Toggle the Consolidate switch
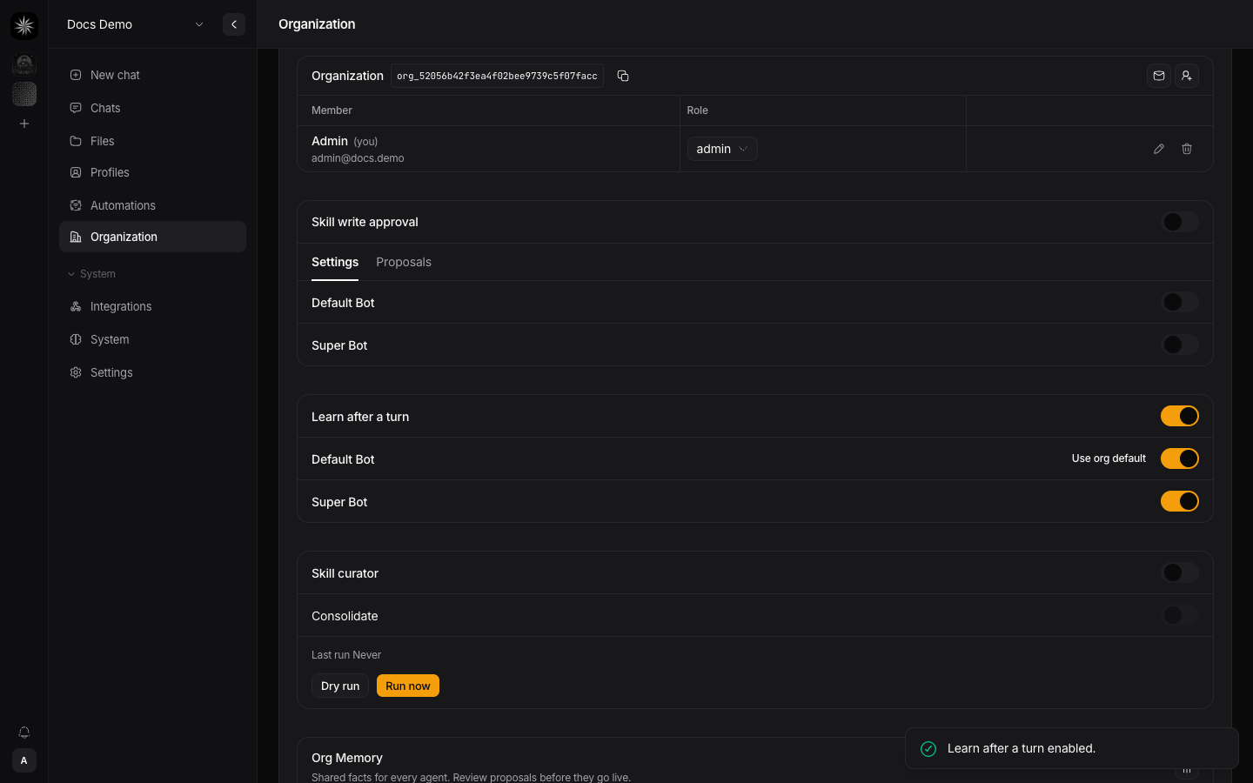1253x783 pixels. tap(1180, 615)
